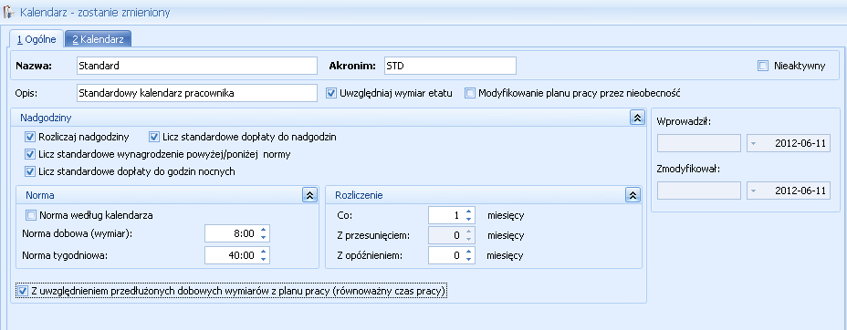Open the 2 Kalendarz tab
This screenshot has width=847, height=330.
98,39
